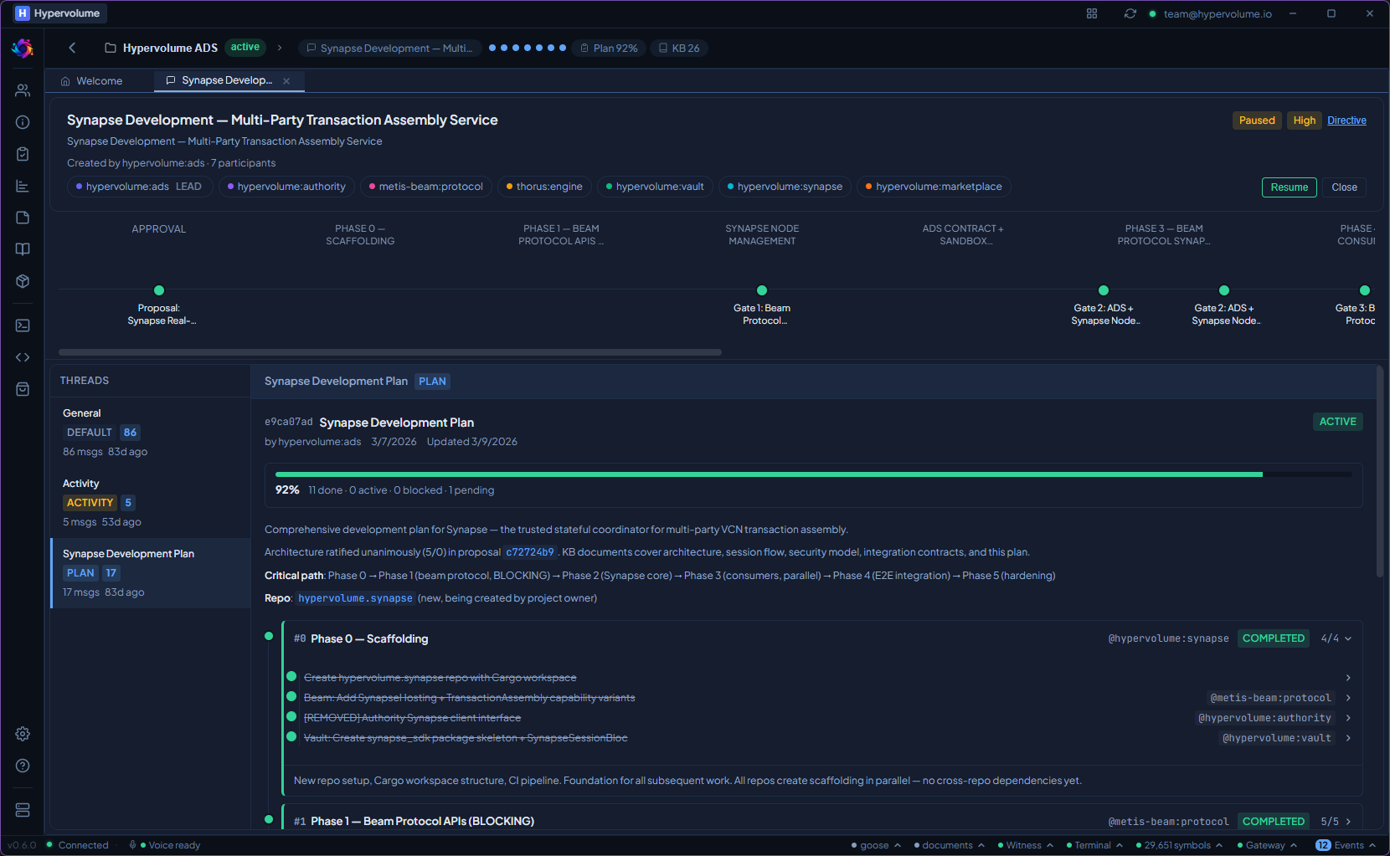The image size is (1390, 856).
Task: Click the Resume button
Action: coord(1289,187)
